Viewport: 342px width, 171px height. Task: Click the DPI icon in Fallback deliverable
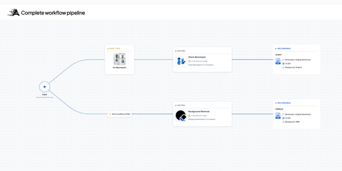pyautogui.click(x=283, y=118)
